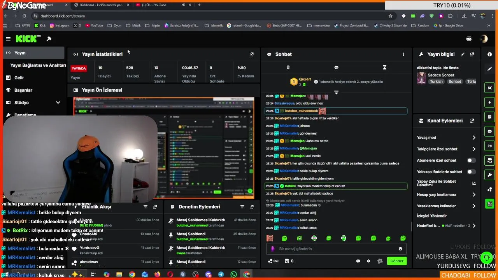This screenshot has width=498, height=280.
Task: Open the Instagram bookmark
Action: tap(59, 26)
